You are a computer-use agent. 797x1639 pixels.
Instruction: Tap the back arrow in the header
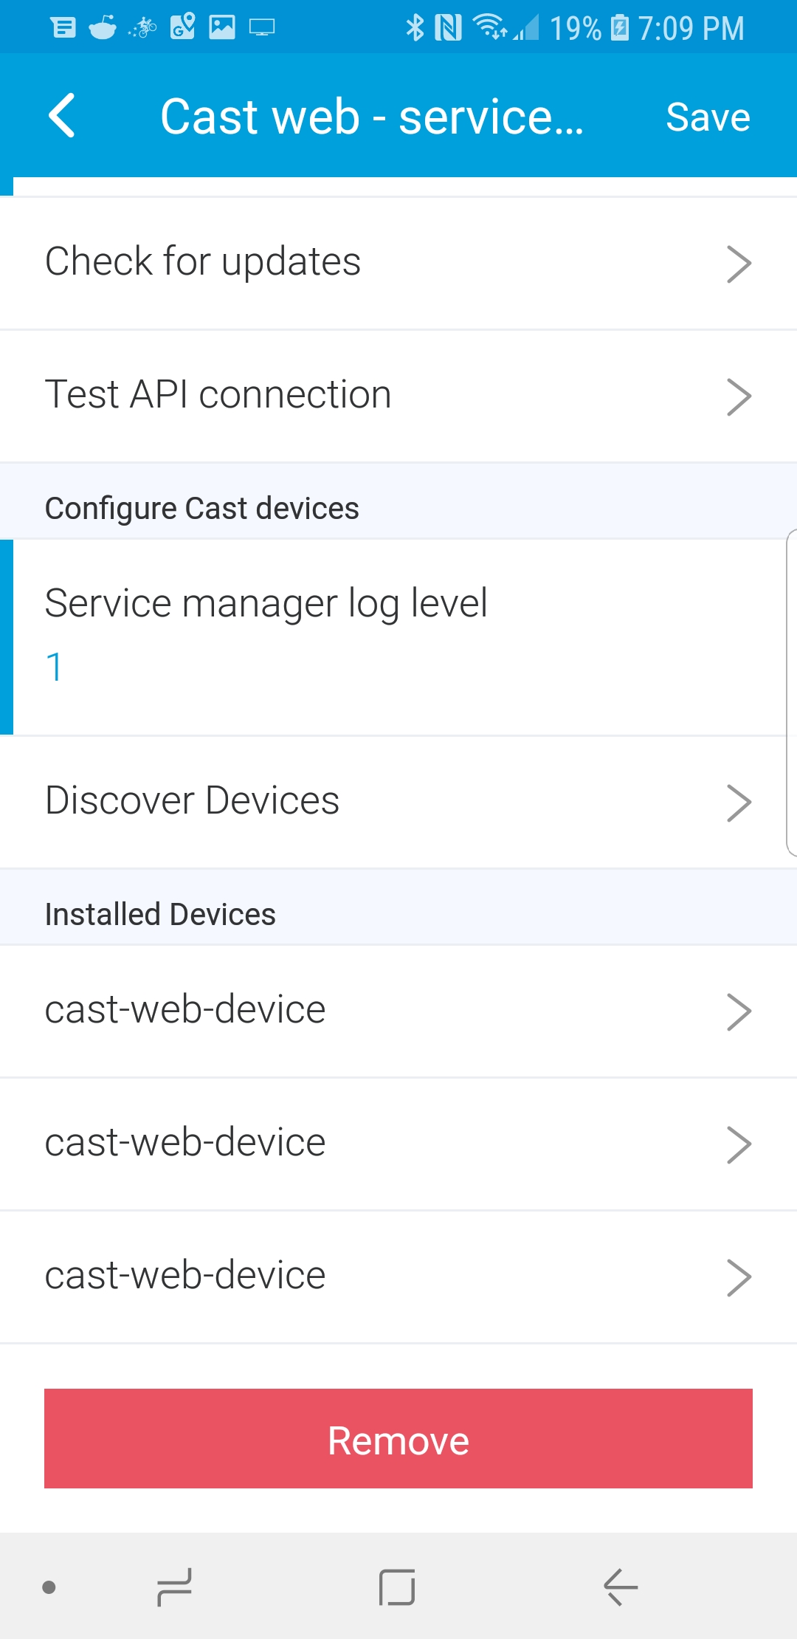[x=62, y=116]
